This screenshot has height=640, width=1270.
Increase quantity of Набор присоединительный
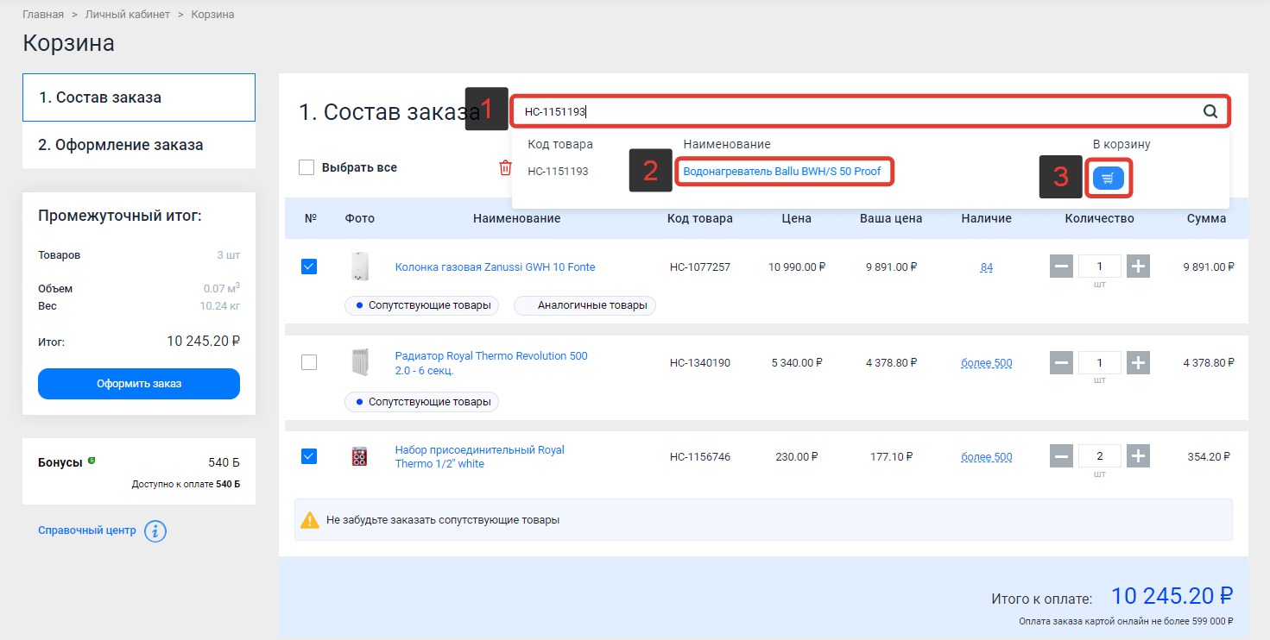pos(1139,456)
